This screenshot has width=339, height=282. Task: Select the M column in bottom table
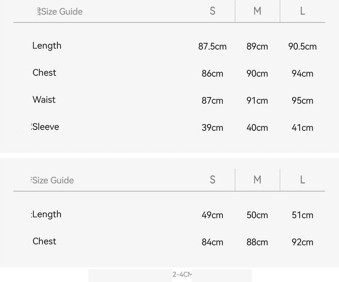257,180
